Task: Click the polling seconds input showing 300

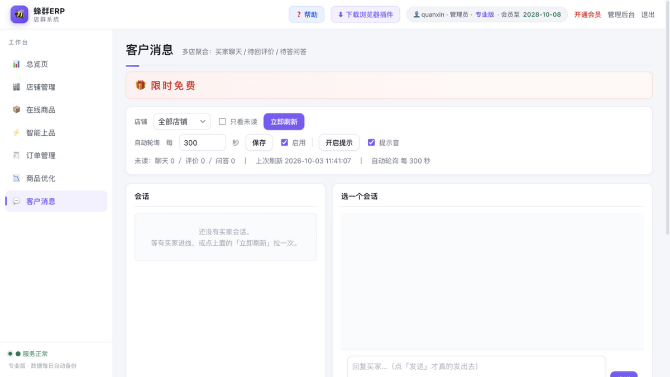Action: pyautogui.click(x=202, y=142)
